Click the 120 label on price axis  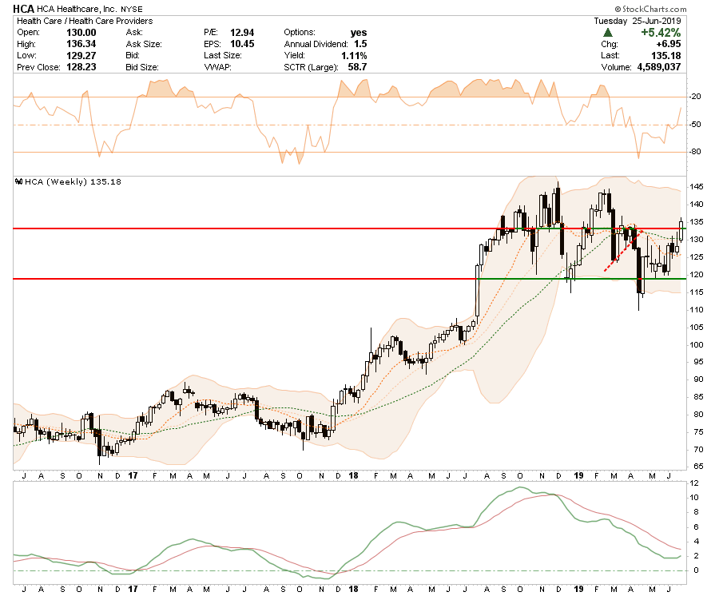point(697,275)
